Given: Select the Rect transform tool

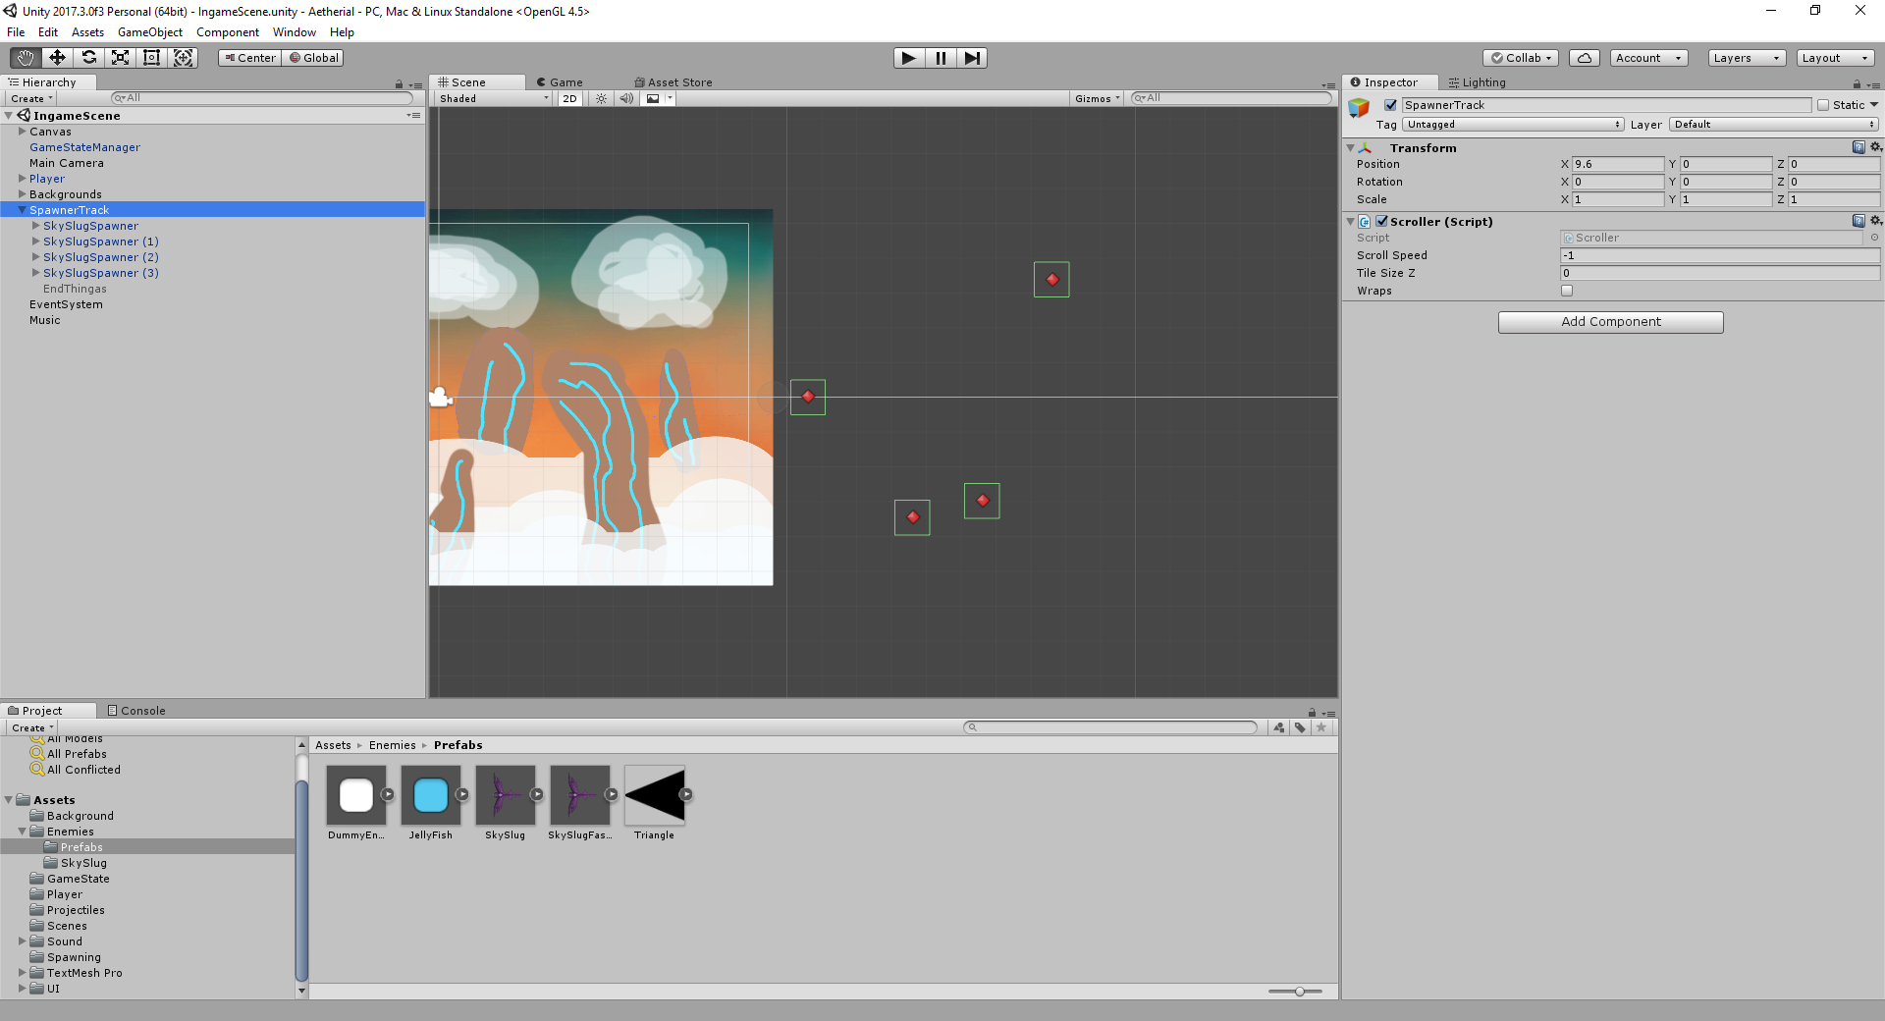Looking at the screenshot, I should (x=151, y=58).
